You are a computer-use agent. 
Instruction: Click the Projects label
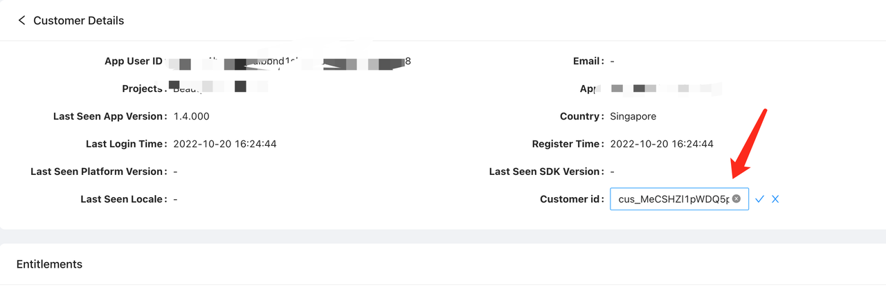142,89
